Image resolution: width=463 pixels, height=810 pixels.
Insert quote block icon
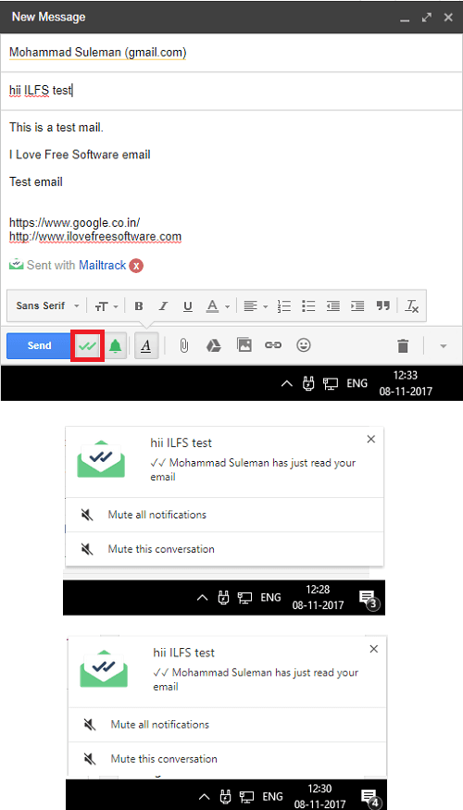point(383,305)
